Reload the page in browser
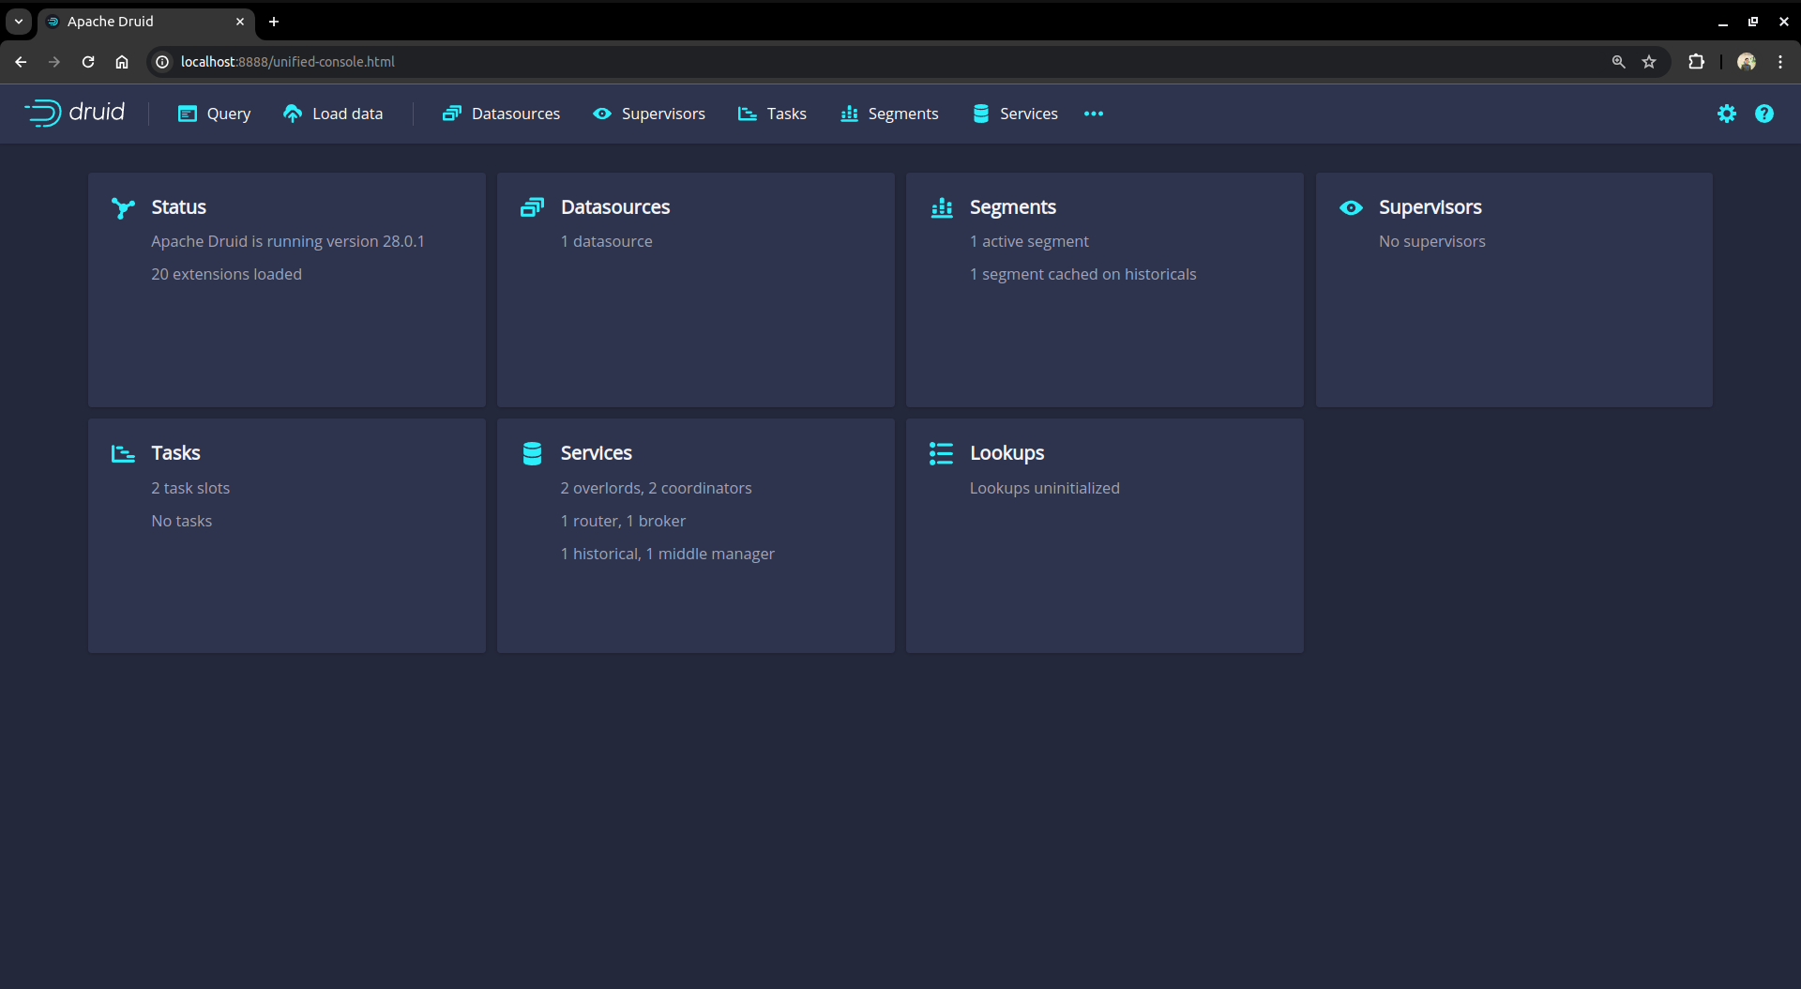 pos(88,62)
